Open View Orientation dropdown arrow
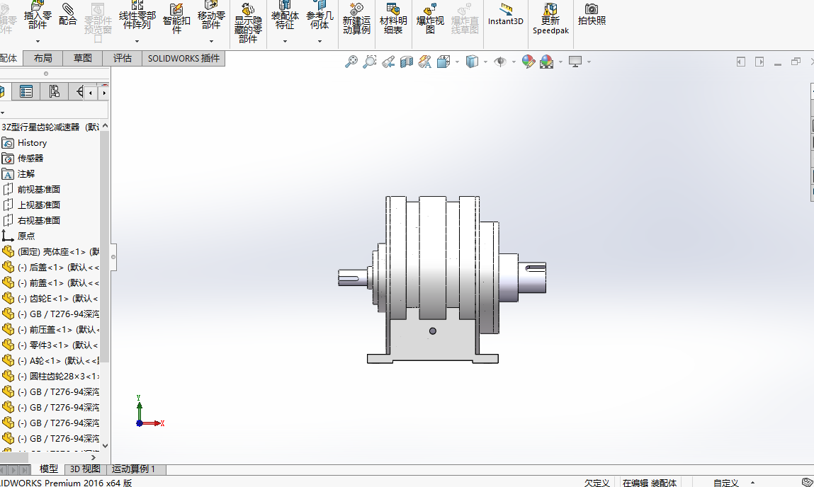This screenshot has width=814, height=487. click(457, 62)
